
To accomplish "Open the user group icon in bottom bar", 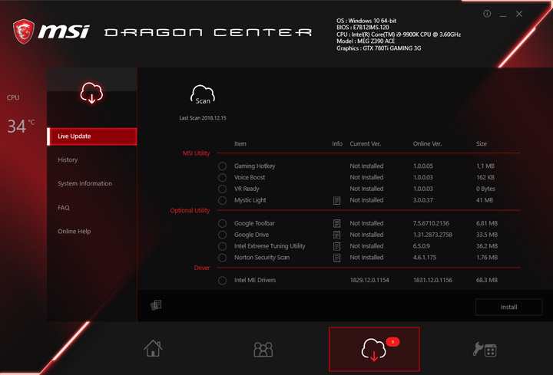I will (263, 349).
